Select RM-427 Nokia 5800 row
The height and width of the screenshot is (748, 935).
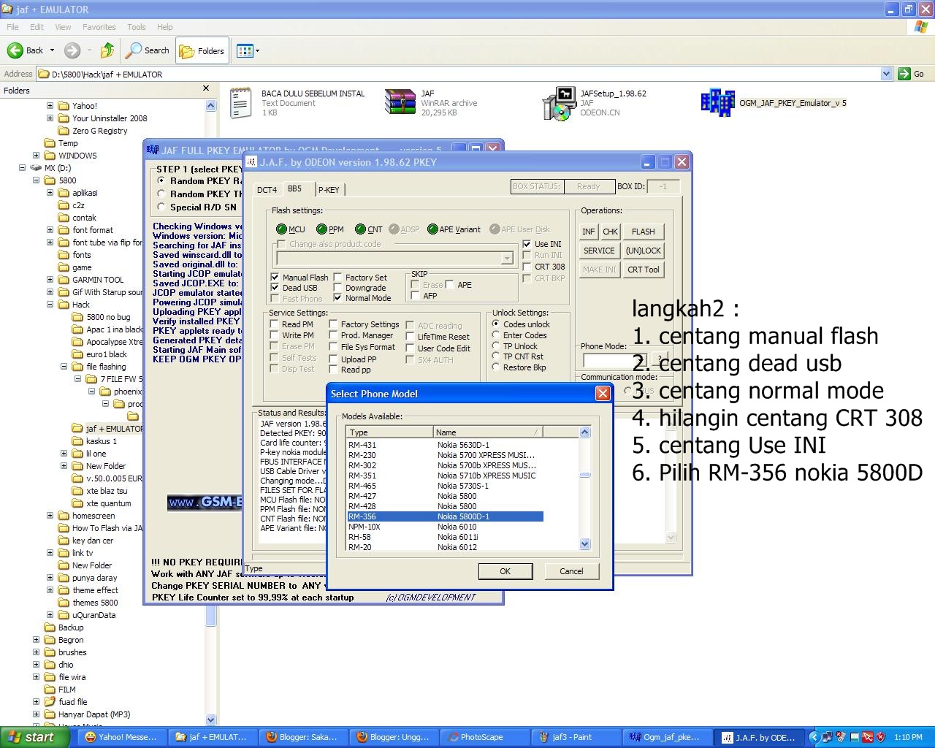pos(445,496)
